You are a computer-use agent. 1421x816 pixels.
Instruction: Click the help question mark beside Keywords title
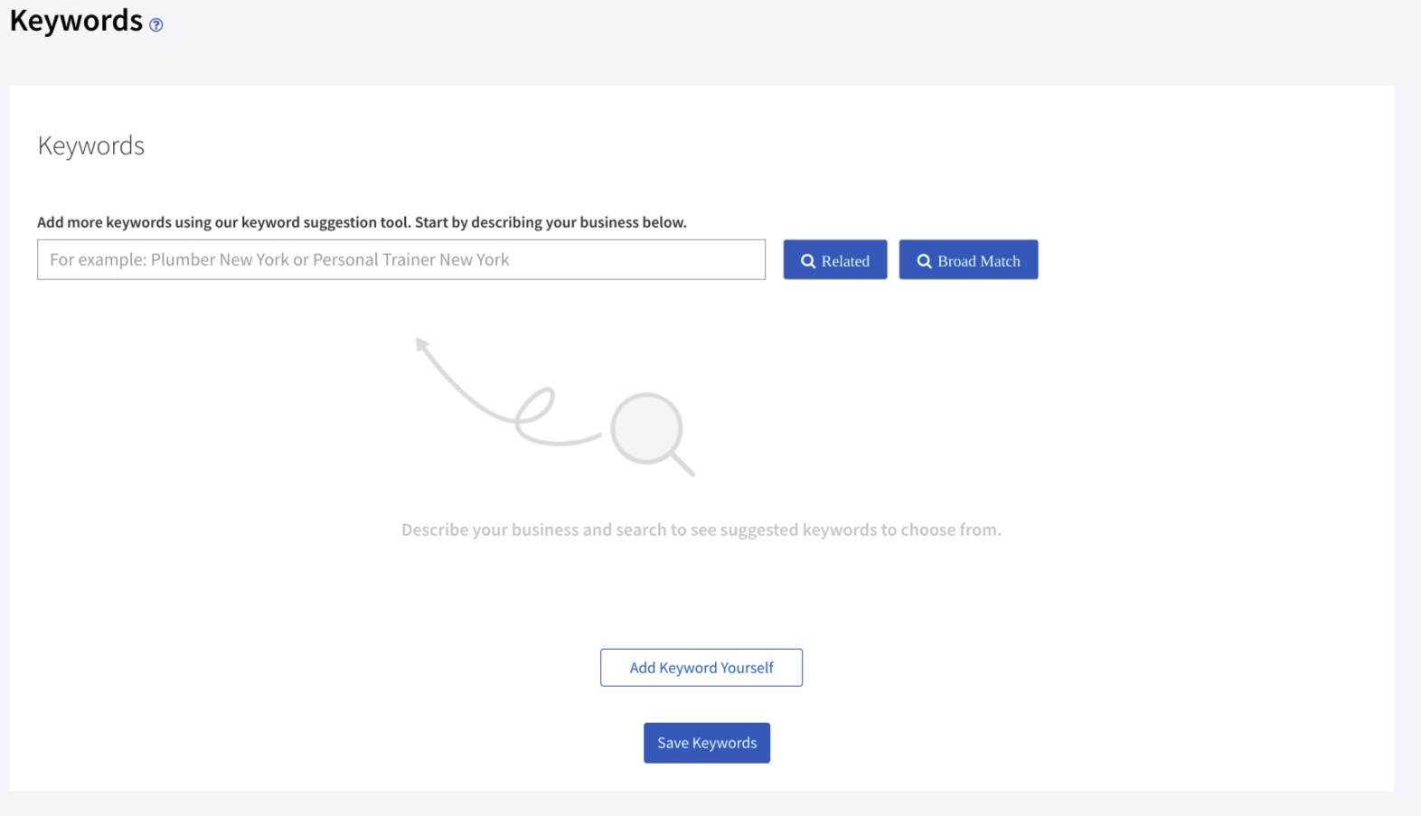(156, 25)
